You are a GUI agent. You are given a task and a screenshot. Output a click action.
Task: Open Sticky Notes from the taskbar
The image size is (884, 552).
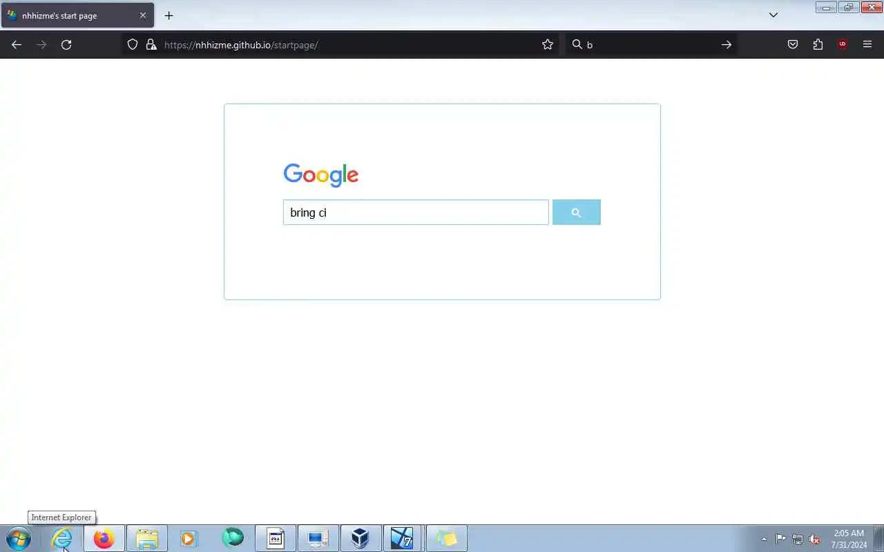447,538
